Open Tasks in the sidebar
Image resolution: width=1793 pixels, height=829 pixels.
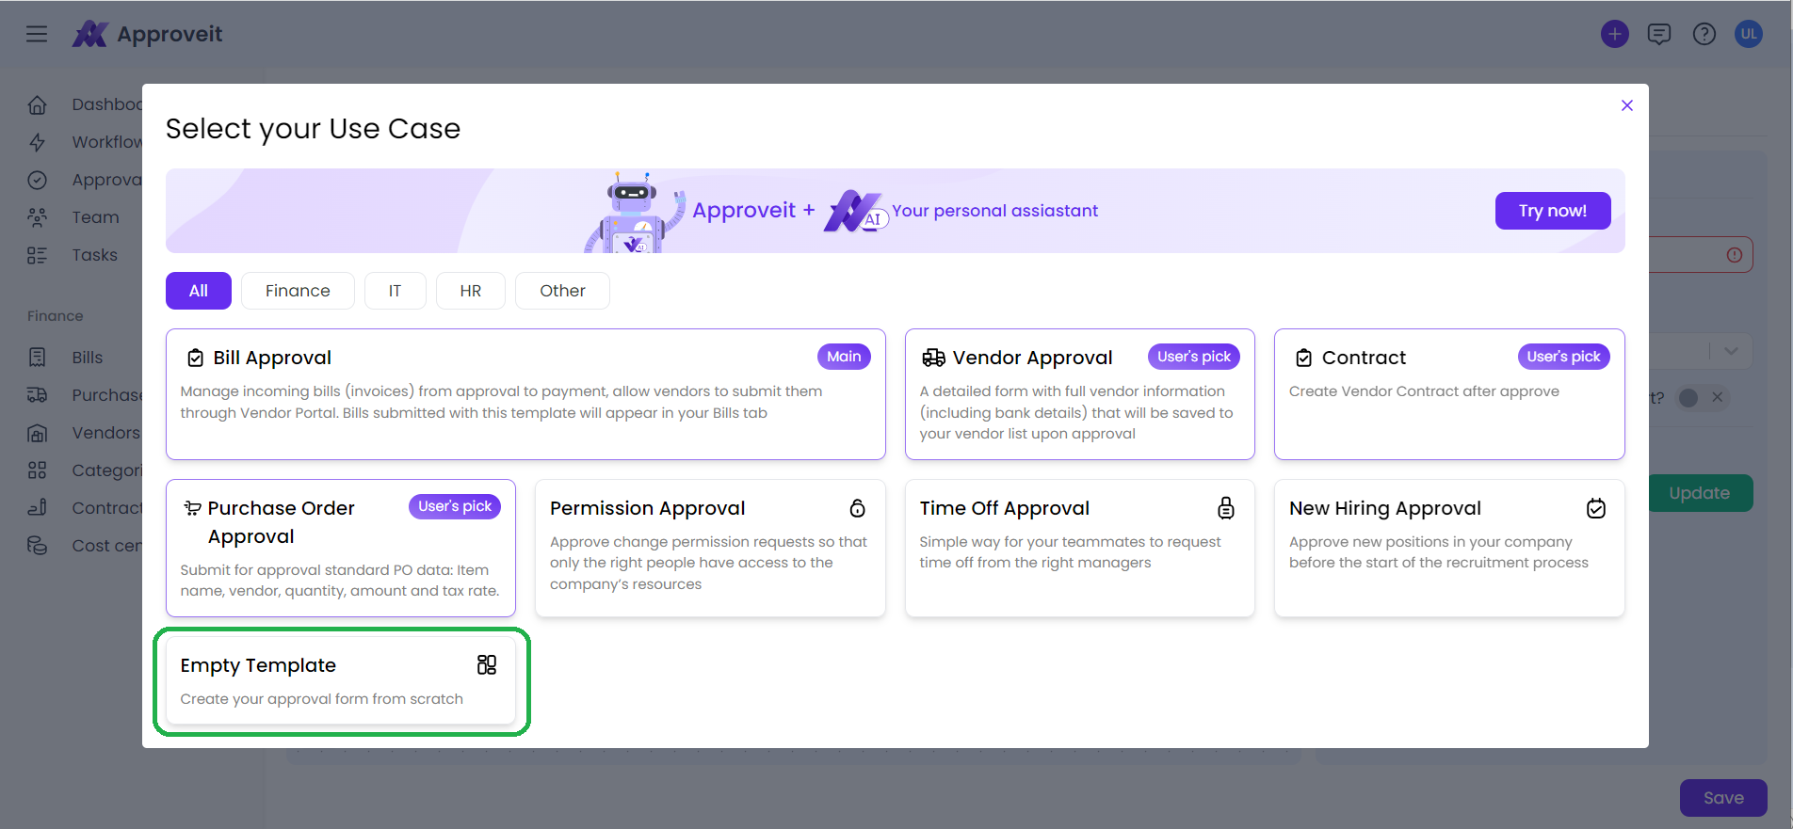coord(94,255)
